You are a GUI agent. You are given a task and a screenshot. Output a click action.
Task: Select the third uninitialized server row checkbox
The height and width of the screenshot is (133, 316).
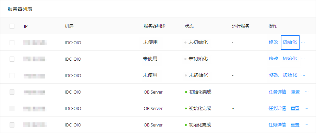tap(12, 75)
